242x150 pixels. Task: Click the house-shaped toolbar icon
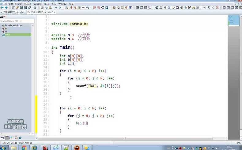click(x=186, y=7)
